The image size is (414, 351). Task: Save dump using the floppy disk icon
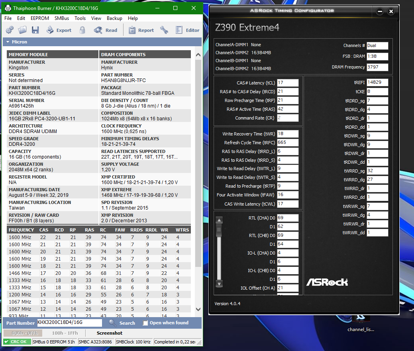point(35,30)
